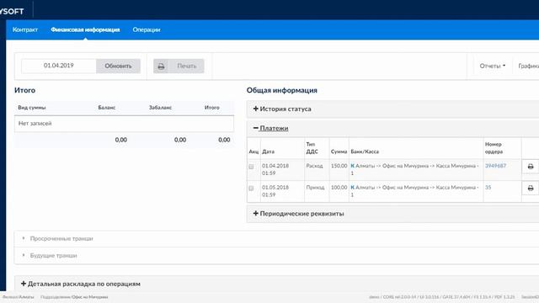Screen dimensions: 539x303
Task: Click the Подразделение status bar entry
Action: [x=74, y=297]
